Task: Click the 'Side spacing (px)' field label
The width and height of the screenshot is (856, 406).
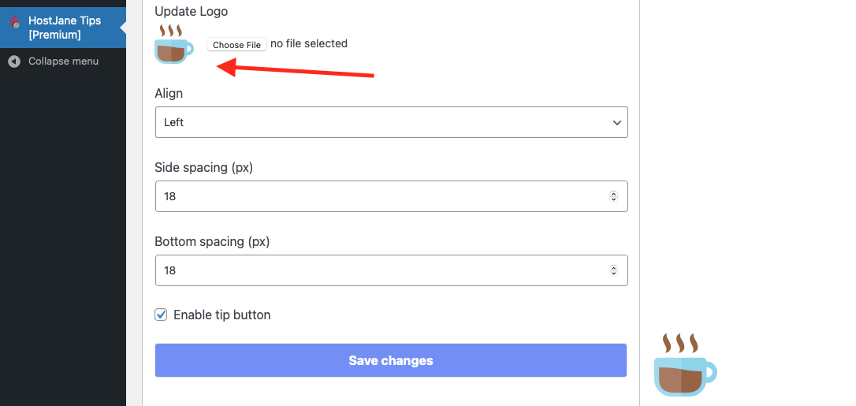Action: 203,168
